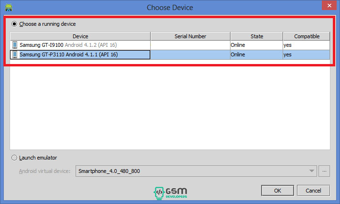Click the Online state cell for GT-I9100
This screenshot has width=340, height=204.
click(256, 45)
